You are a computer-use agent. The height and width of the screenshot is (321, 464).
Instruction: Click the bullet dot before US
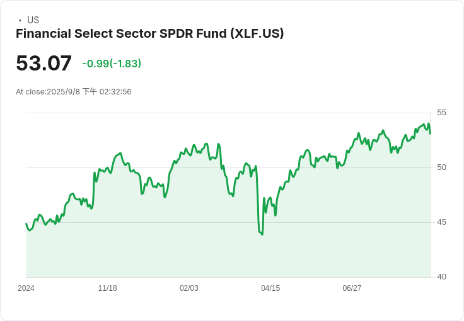click(20, 20)
